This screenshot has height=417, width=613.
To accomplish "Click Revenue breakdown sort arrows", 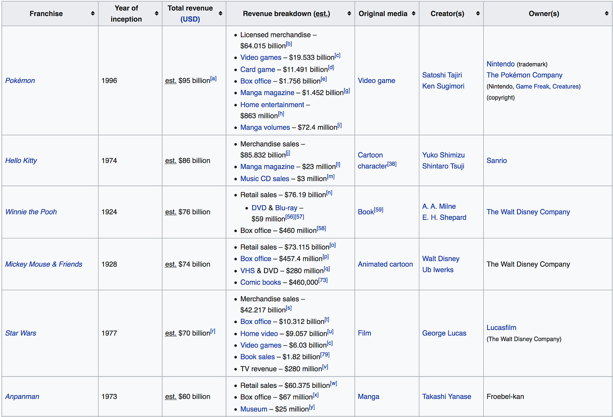I will click(349, 13).
